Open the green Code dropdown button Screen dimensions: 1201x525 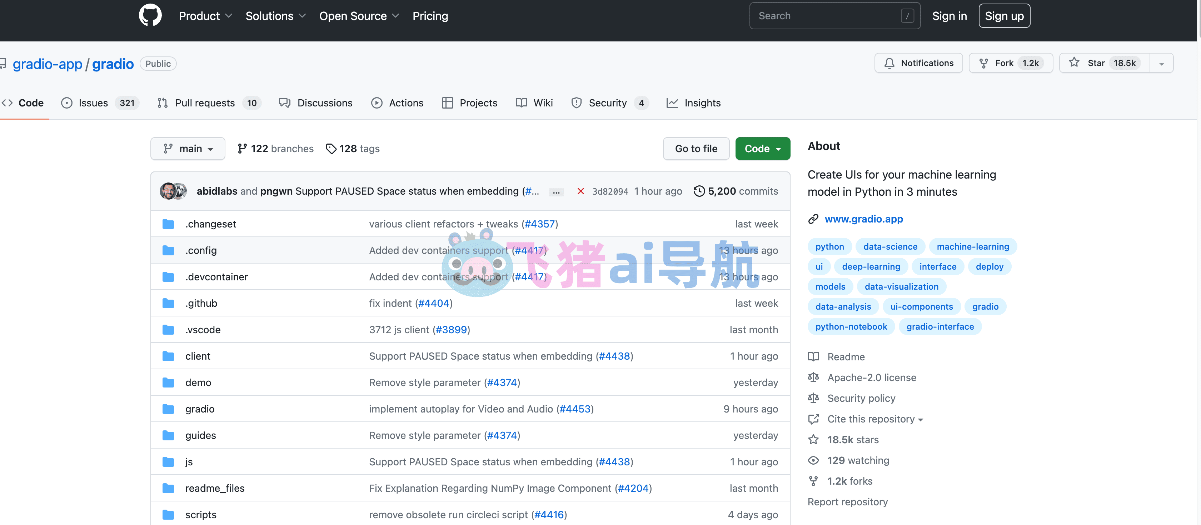[762, 149]
